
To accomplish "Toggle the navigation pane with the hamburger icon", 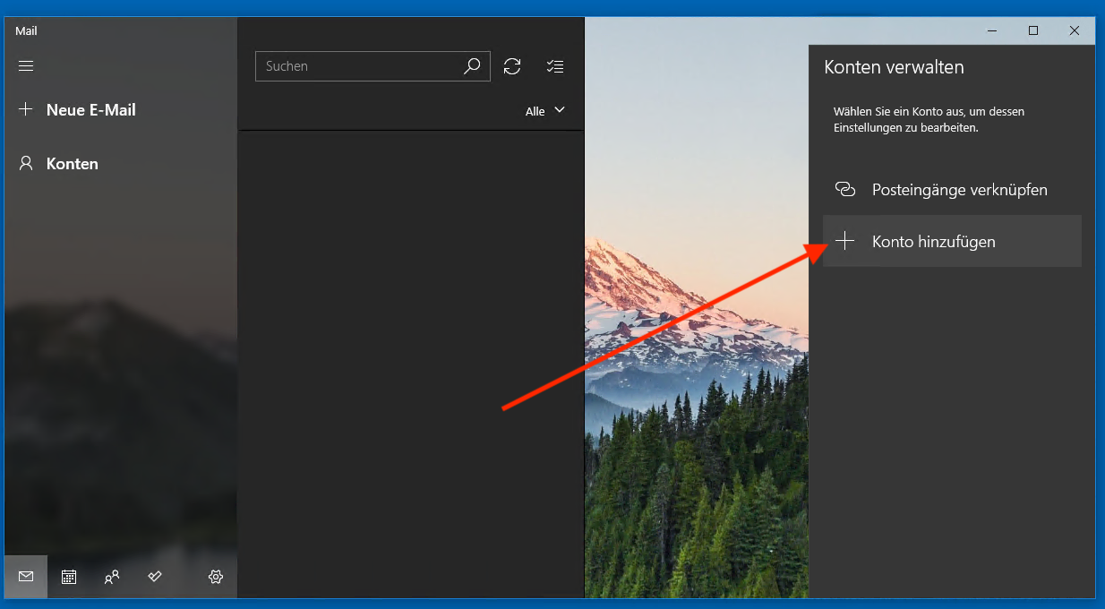I will (x=25, y=65).
